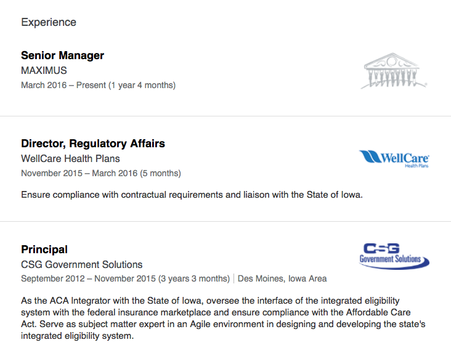The height and width of the screenshot is (361, 451).
Task: Click the Experience section heading
Action: [x=49, y=22]
